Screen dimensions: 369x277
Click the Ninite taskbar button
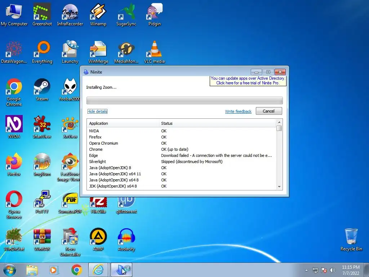pyautogui.click(x=121, y=270)
